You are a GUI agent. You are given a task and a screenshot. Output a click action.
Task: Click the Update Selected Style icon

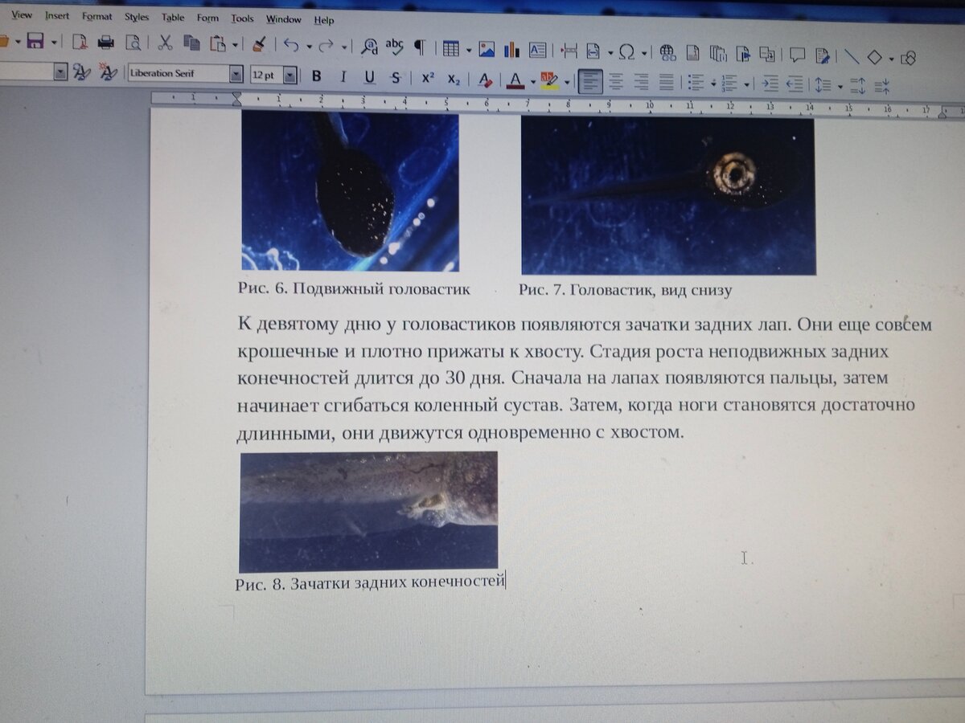[81, 72]
